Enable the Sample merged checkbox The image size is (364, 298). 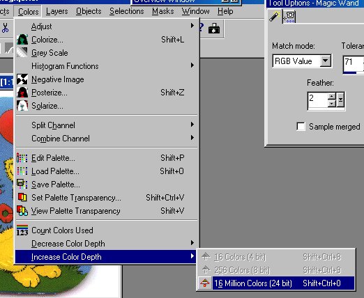click(x=301, y=127)
